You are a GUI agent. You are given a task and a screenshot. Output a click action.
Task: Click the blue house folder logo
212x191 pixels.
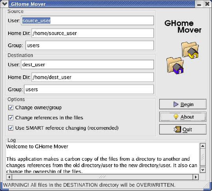[175, 66]
